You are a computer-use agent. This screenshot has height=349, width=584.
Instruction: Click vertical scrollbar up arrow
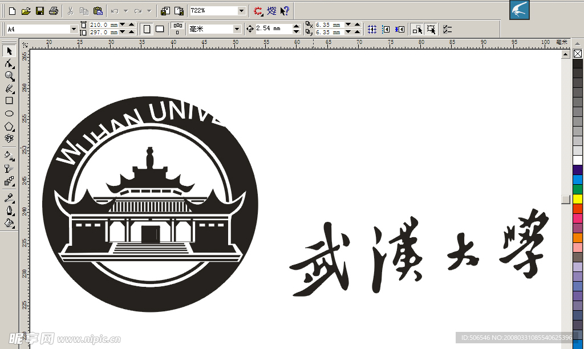[565, 54]
